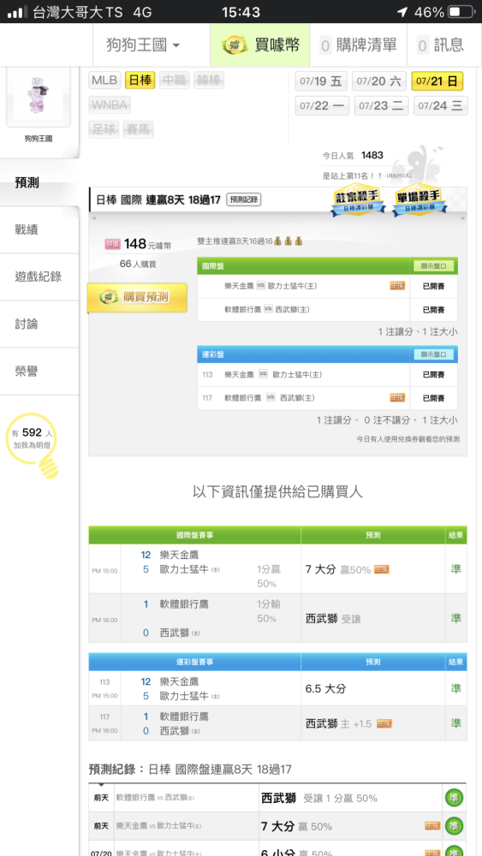The image size is (482, 856).
Task: Tap the coin icon inside 買噱幣
Action: click(235, 45)
